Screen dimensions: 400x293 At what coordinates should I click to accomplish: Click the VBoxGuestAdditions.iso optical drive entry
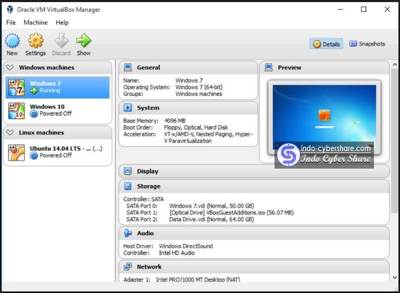tap(231, 212)
